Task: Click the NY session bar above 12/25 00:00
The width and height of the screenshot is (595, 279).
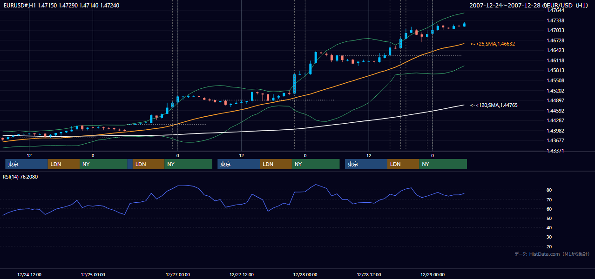Action: (103, 164)
